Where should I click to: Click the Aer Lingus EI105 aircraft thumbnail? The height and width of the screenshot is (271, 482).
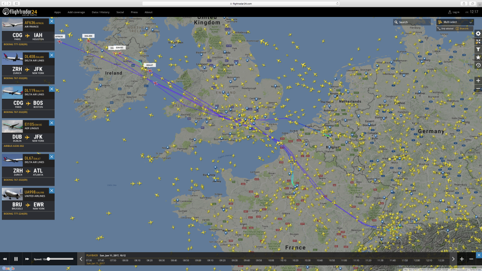tap(12, 126)
